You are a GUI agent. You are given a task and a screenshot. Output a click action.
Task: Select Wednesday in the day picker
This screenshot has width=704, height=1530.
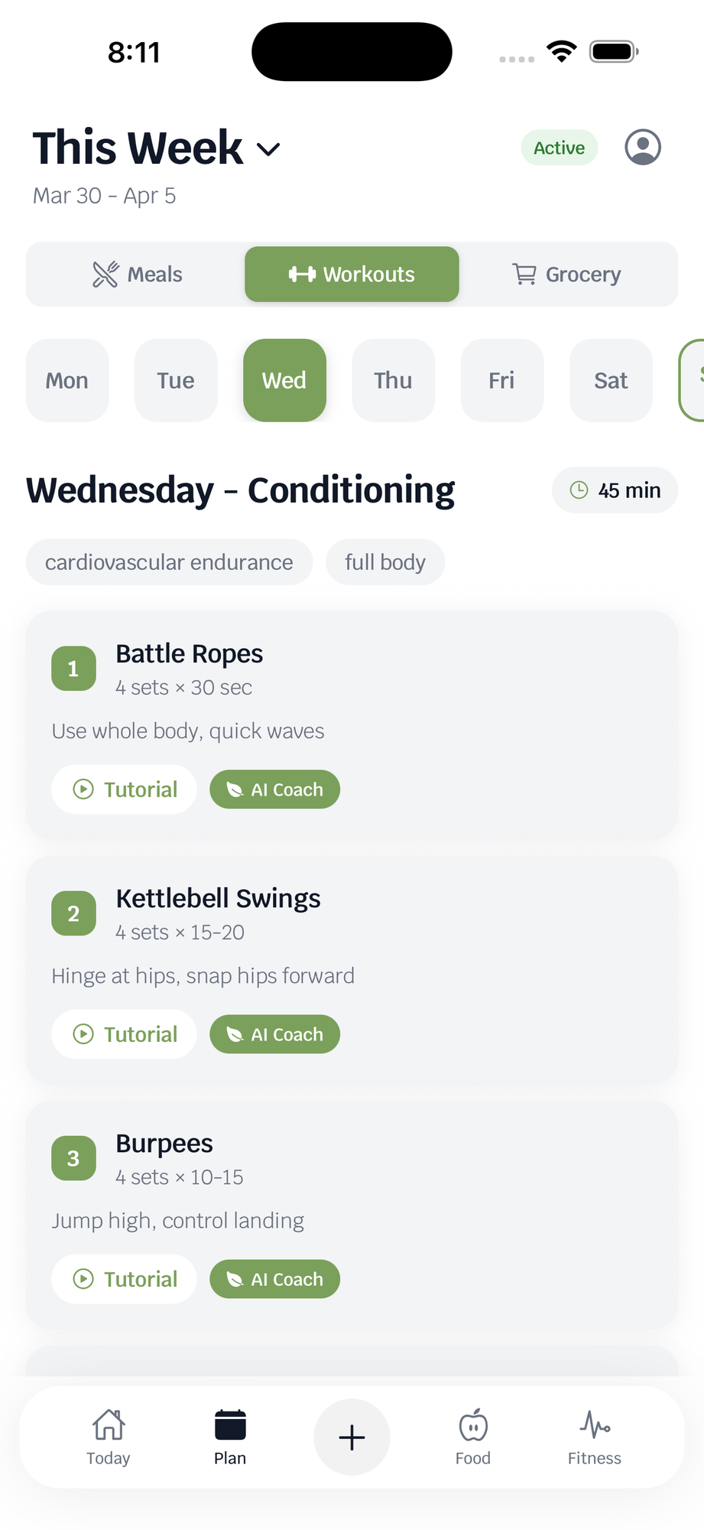(284, 380)
